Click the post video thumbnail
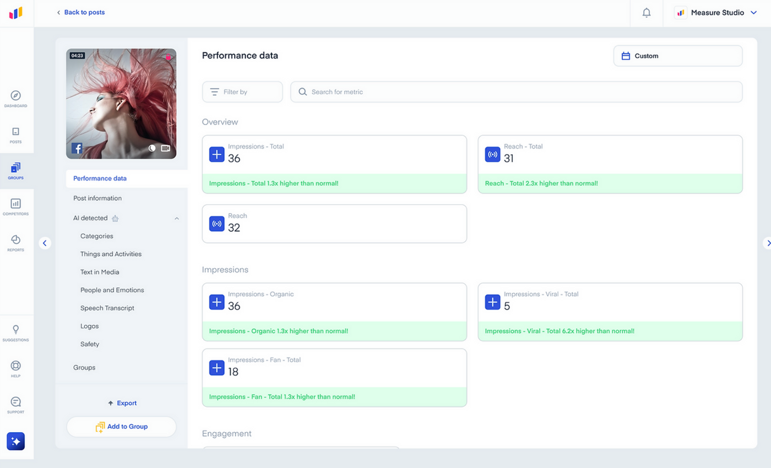Screen dimensions: 771x468 coord(121,104)
